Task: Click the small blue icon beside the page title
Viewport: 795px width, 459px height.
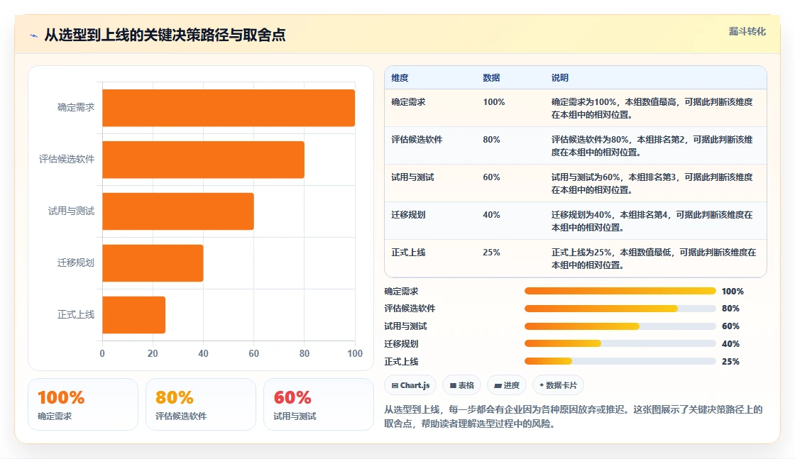Action: pyautogui.click(x=34, y=35)
